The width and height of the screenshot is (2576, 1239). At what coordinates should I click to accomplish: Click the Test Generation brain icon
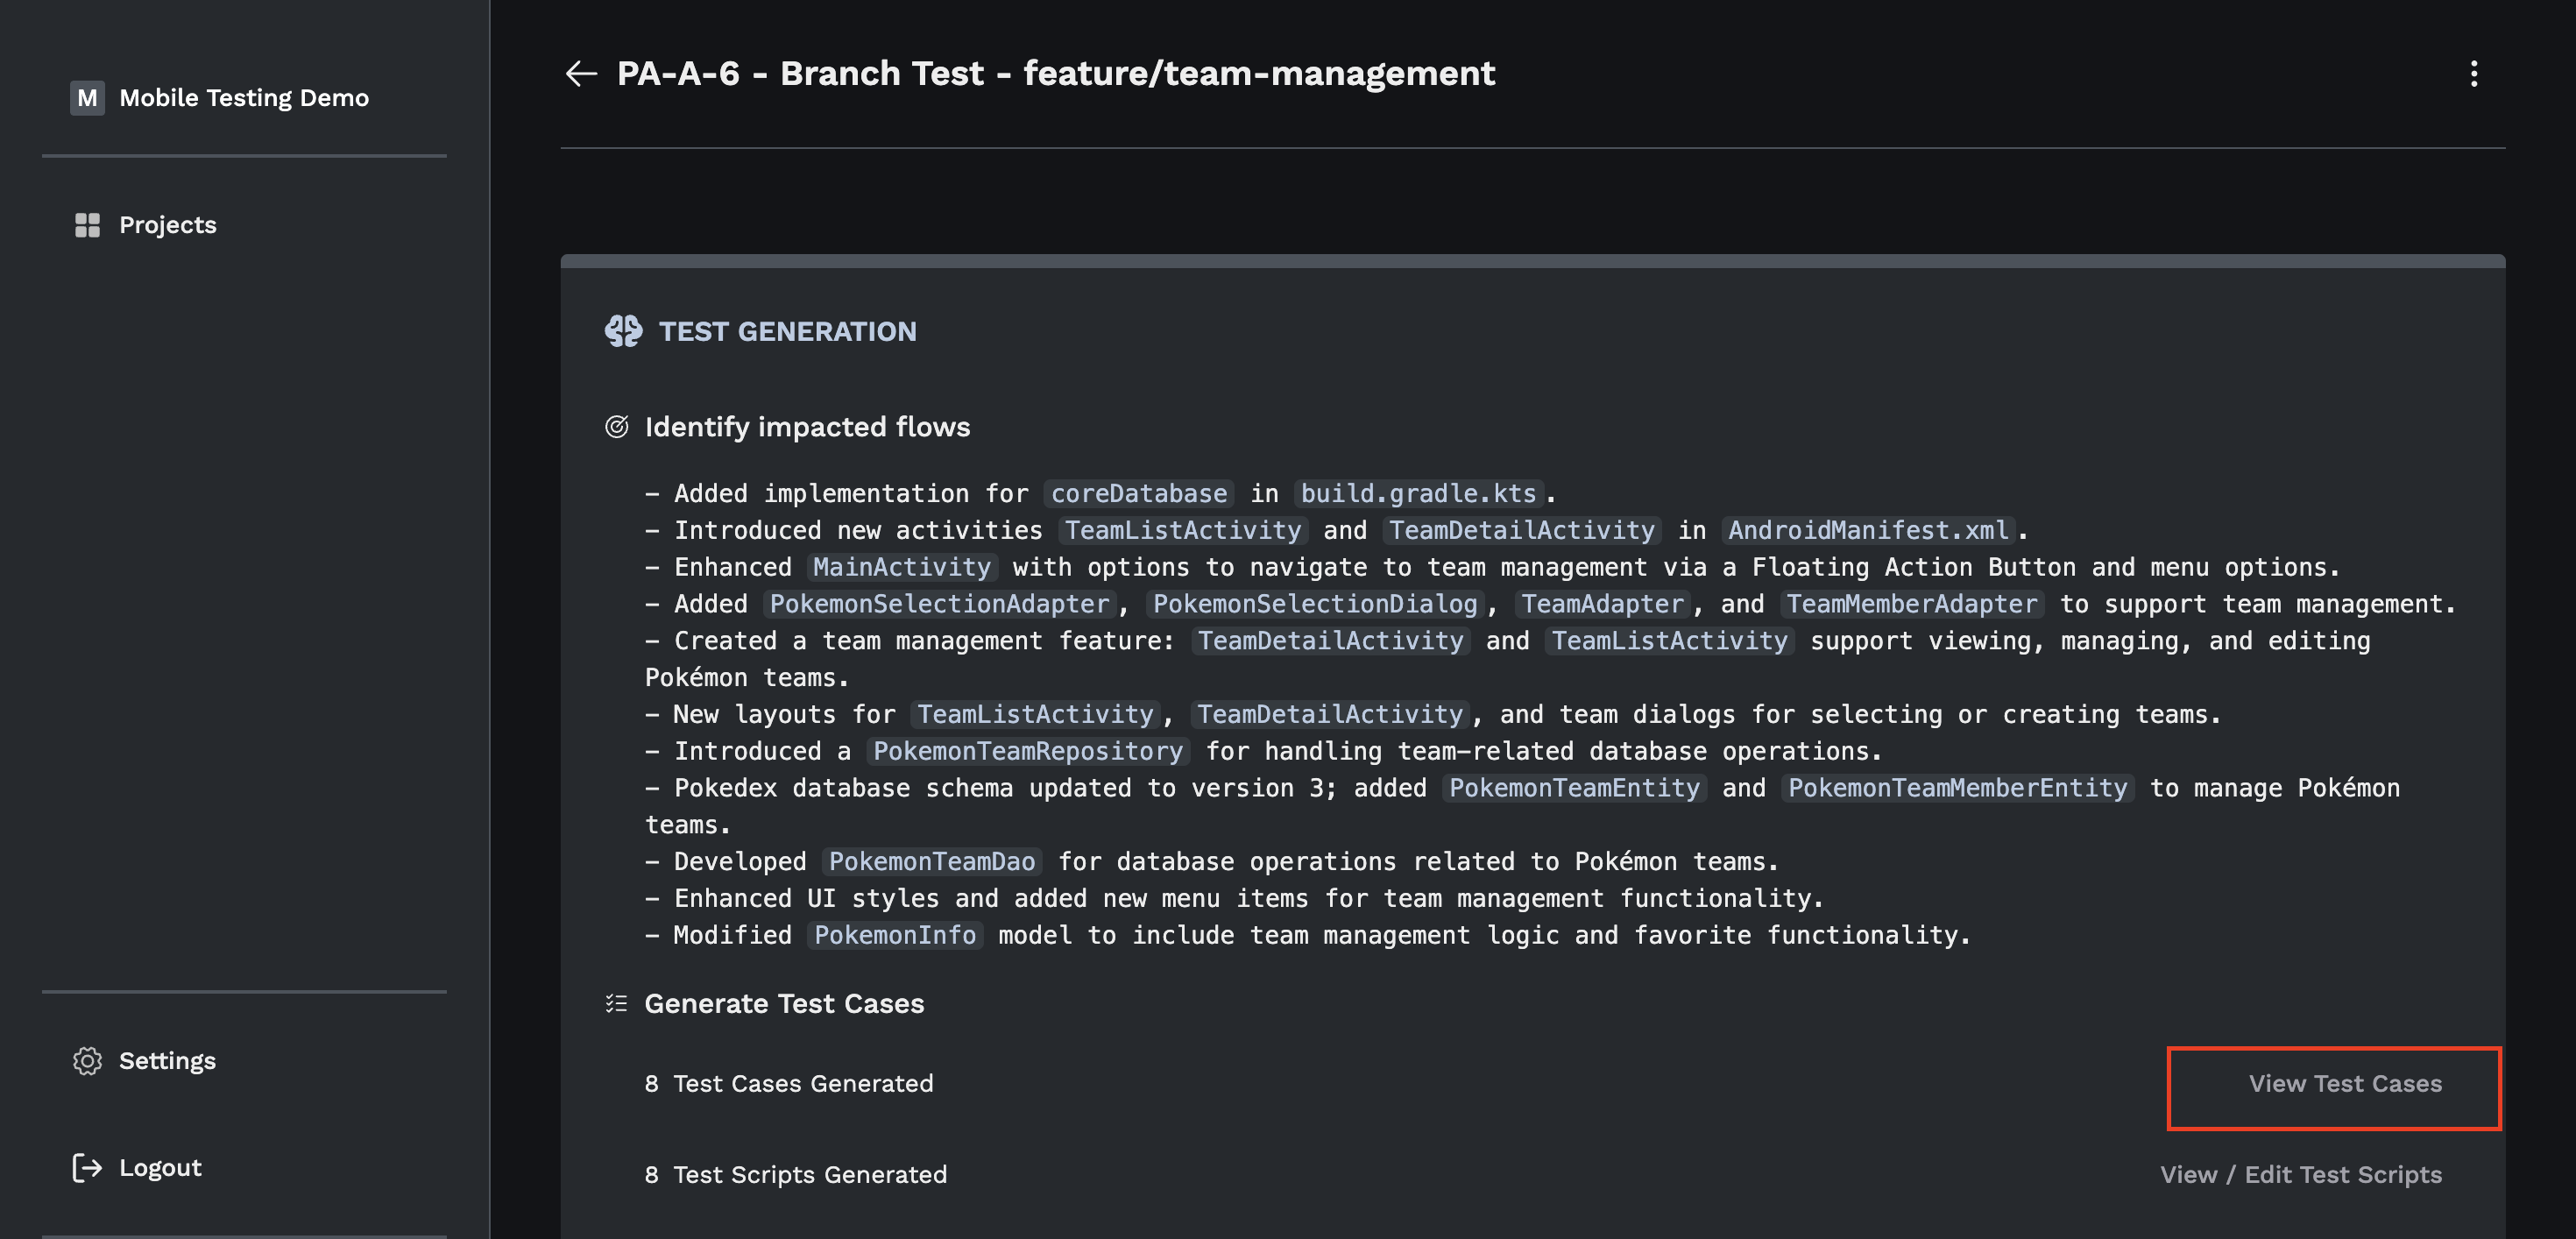[623, 332]
